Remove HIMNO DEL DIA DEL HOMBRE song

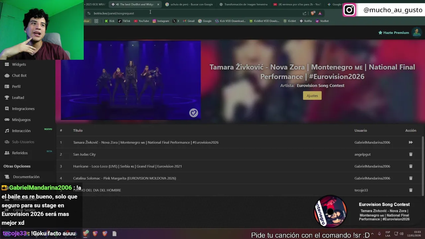411,190
